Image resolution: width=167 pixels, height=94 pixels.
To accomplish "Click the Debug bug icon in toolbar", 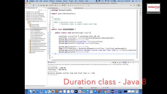I will (39, 5).
